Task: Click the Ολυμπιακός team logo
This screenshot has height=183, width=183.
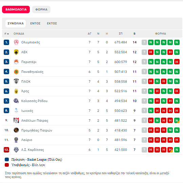Action: tap(16, 42)
